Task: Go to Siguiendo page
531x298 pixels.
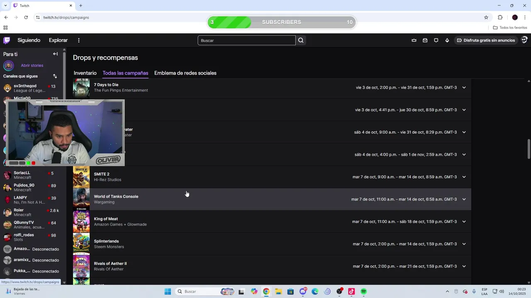Action: [29, 40]
